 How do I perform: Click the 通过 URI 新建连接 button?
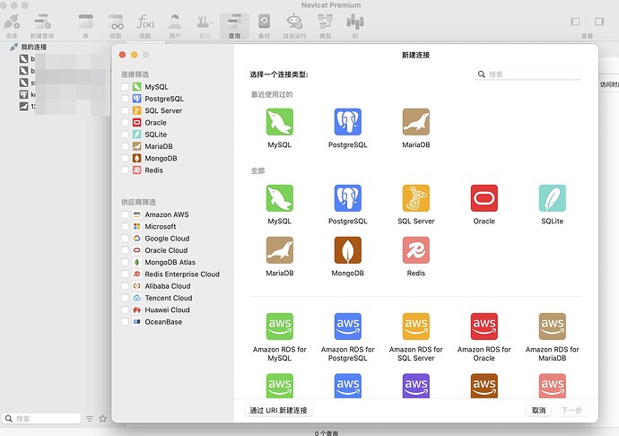279,410
